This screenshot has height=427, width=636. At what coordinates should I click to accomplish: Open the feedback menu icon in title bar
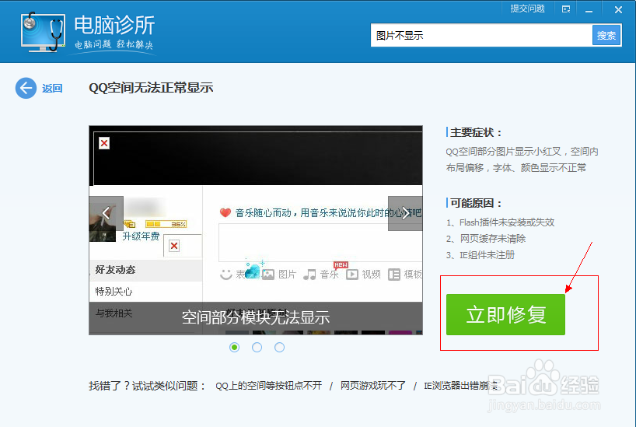pyautogui.click(x=566, y=9)
